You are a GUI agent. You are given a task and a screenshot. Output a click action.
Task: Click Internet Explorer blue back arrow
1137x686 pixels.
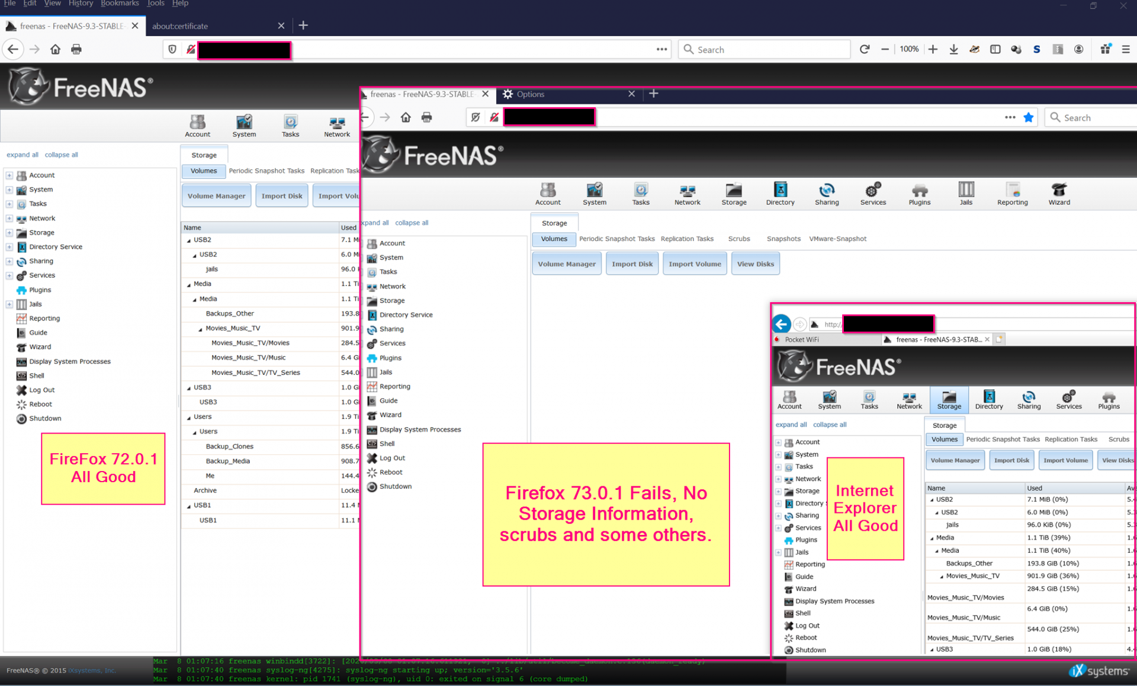click(x=782, y=323)
